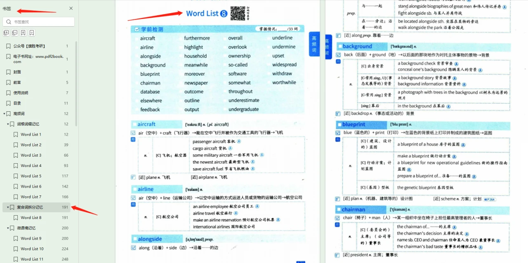Collapse all bookmarks with the minus icon

(15, 33)
